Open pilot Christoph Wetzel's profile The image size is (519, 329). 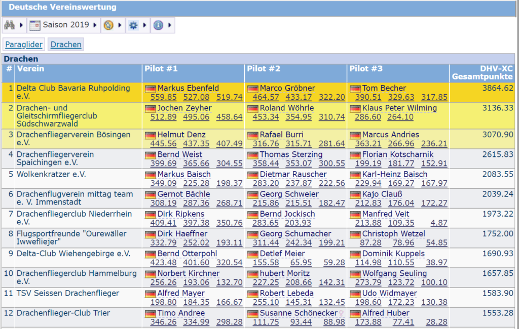393,234
